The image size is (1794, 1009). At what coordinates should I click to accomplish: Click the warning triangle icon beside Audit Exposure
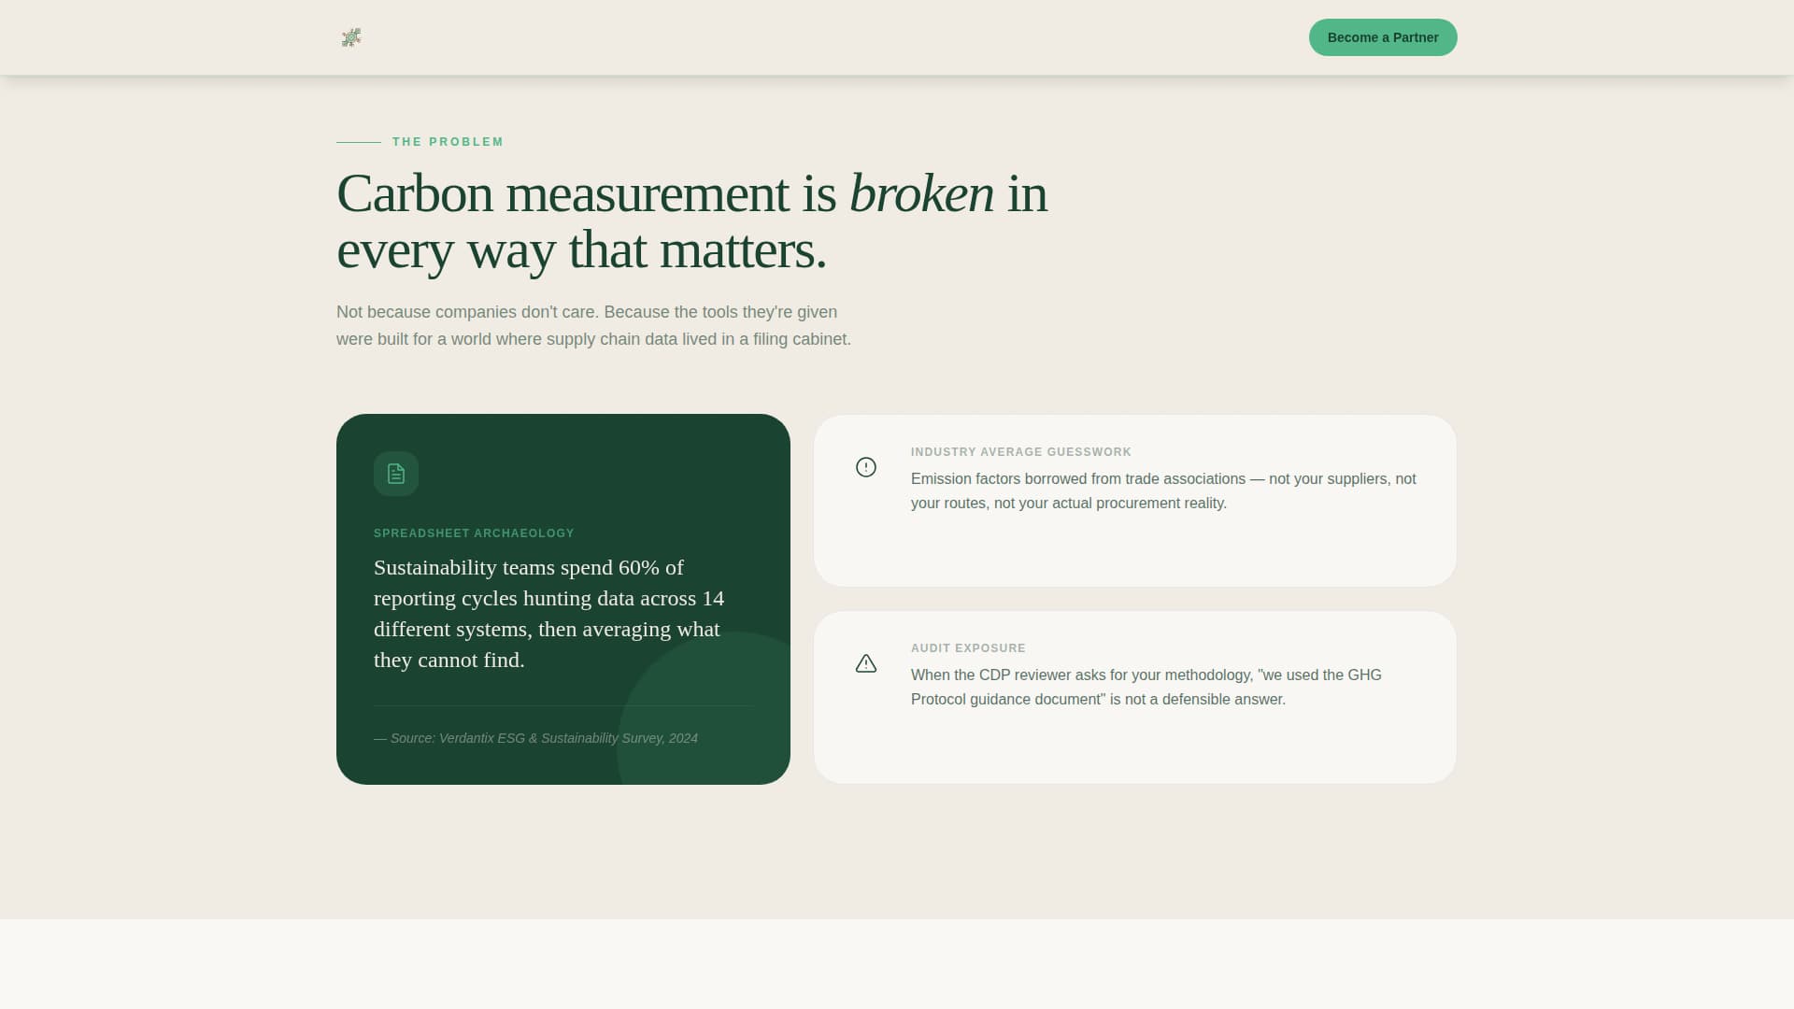866,663
